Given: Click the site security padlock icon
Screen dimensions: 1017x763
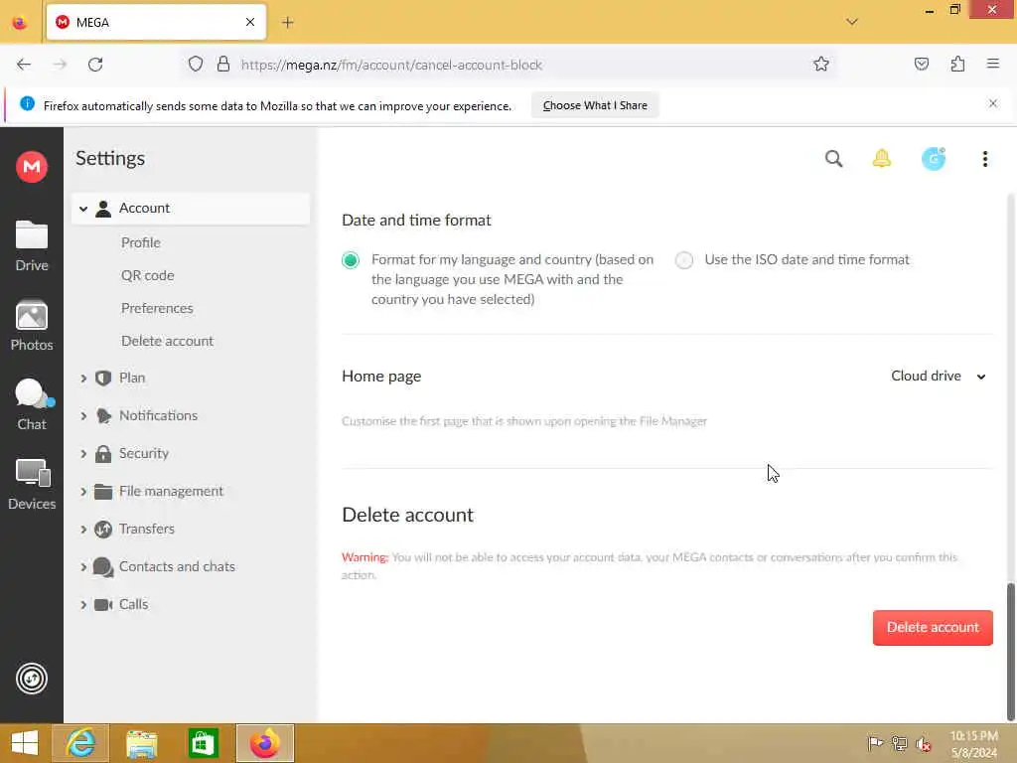Looking at the screenshot, I should (223, 65).
